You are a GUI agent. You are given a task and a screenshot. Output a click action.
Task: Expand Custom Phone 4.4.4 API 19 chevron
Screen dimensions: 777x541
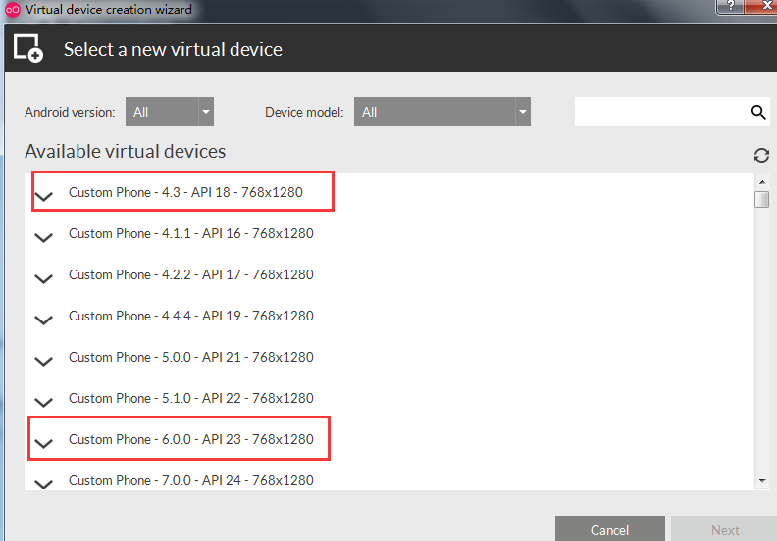pyautogui.click(x=43, y=320)
